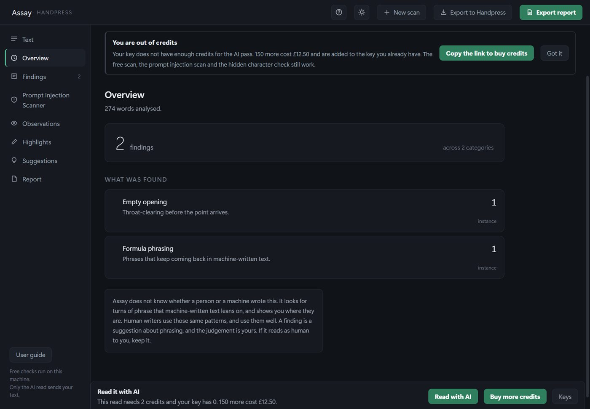This screenshot has width=590, height=409.
Task: Expand the Empty opening finding card
Action: click(x=304, y=211)
